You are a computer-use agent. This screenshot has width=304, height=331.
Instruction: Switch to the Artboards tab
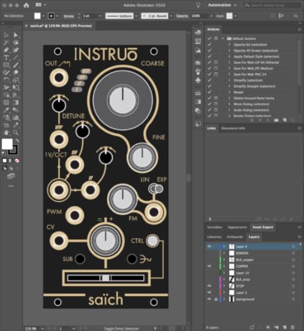click(x=235, y=237)
